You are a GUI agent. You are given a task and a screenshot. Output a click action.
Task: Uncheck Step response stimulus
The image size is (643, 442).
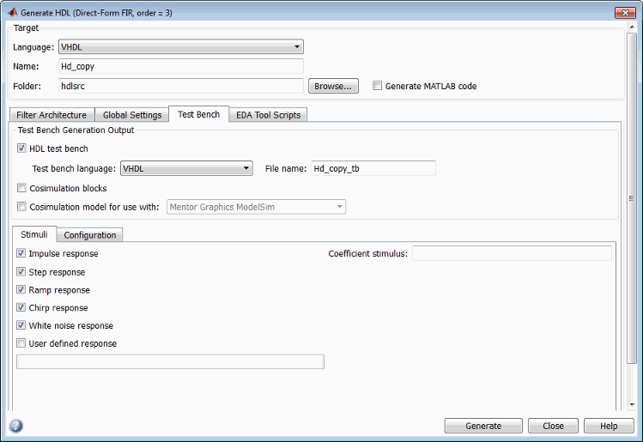coord(21,271)
